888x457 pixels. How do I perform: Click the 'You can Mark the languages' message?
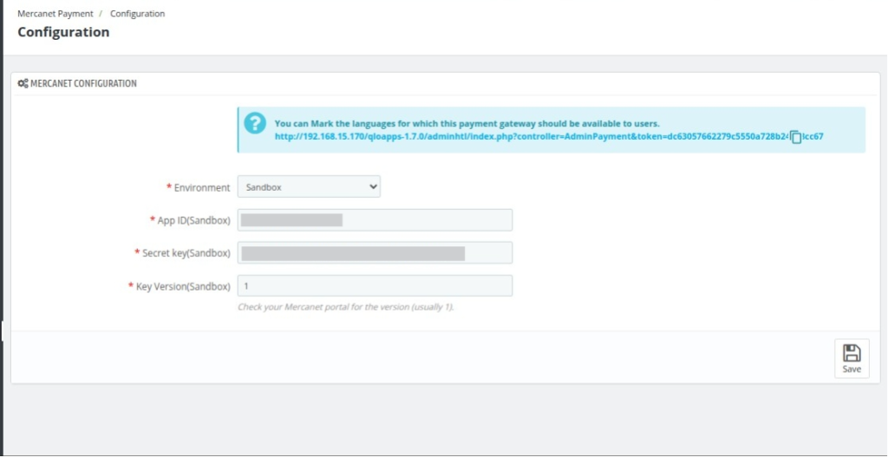[x=467, y=123]
